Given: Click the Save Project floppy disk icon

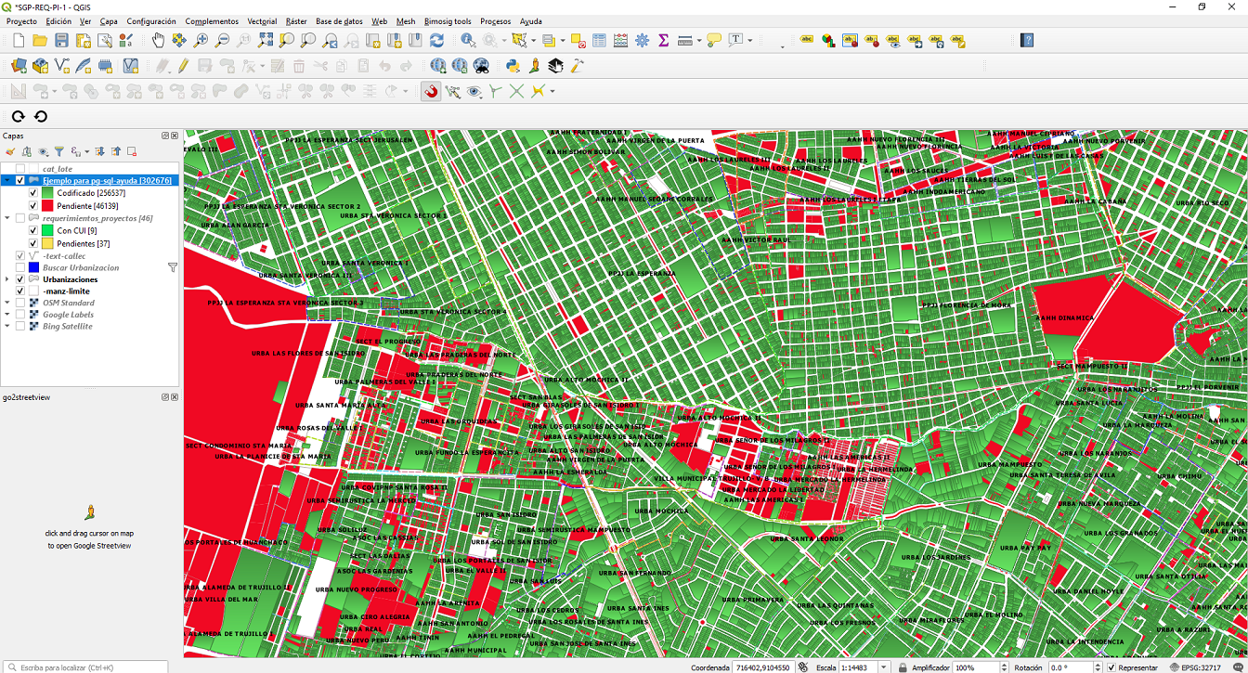Looking at the screenshot, I should (x=61, y=40).
